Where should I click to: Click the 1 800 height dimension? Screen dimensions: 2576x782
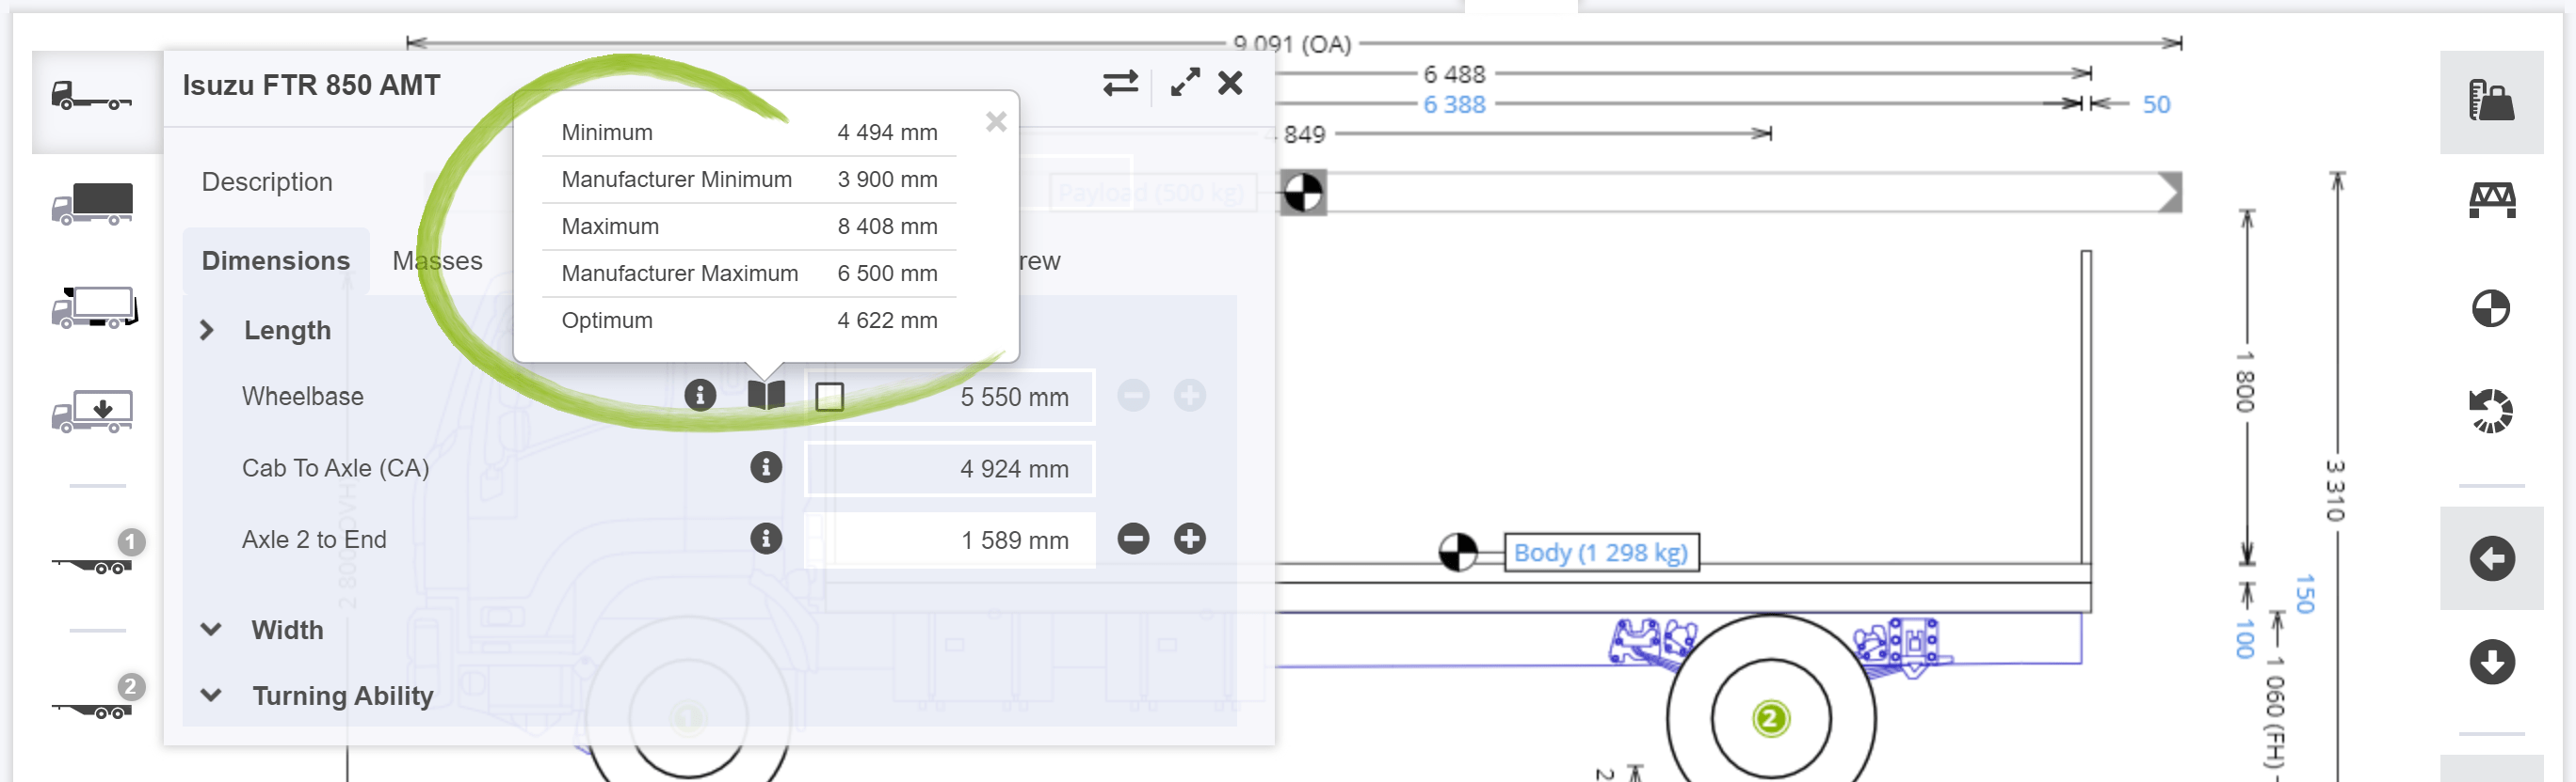pyautogui.click(x=2244, y=382)
